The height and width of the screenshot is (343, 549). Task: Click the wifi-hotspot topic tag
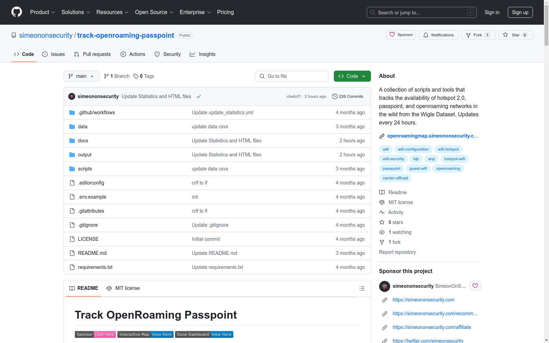pyautogui.click(x=448, y=149)
